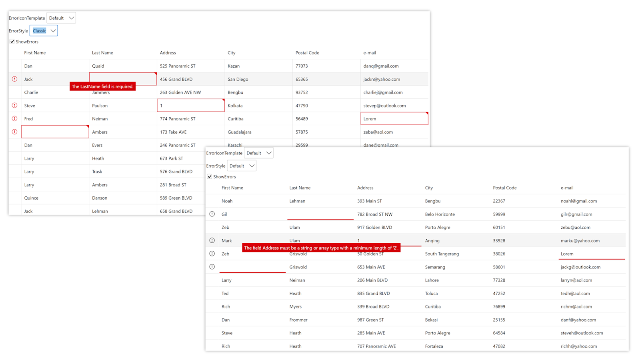Click the error icon in Mark Ulam's row
Image resolution: width=640 pixels, height=360 pixels.
pos(212,240)
